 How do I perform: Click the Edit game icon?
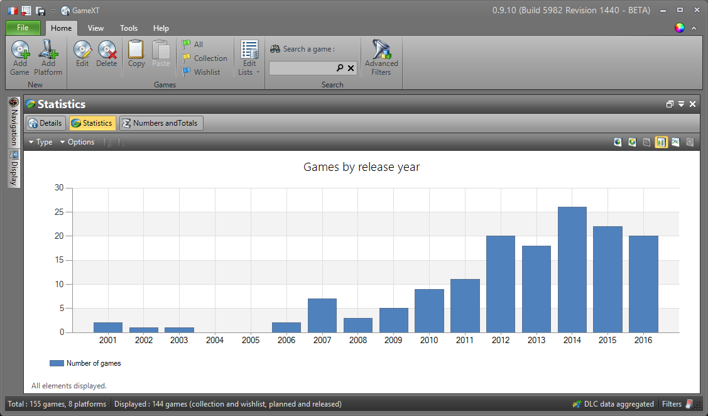pyautogui.click(x=82, y=49)
